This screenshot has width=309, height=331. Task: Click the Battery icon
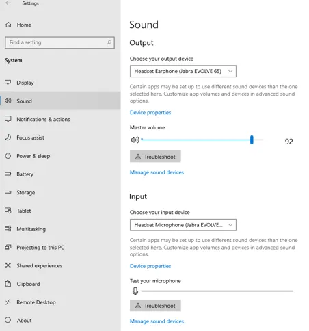coord(8,174)
